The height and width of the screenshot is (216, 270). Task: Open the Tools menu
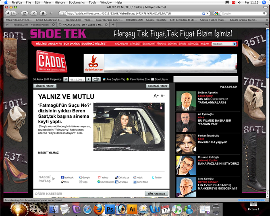(93, 2)
